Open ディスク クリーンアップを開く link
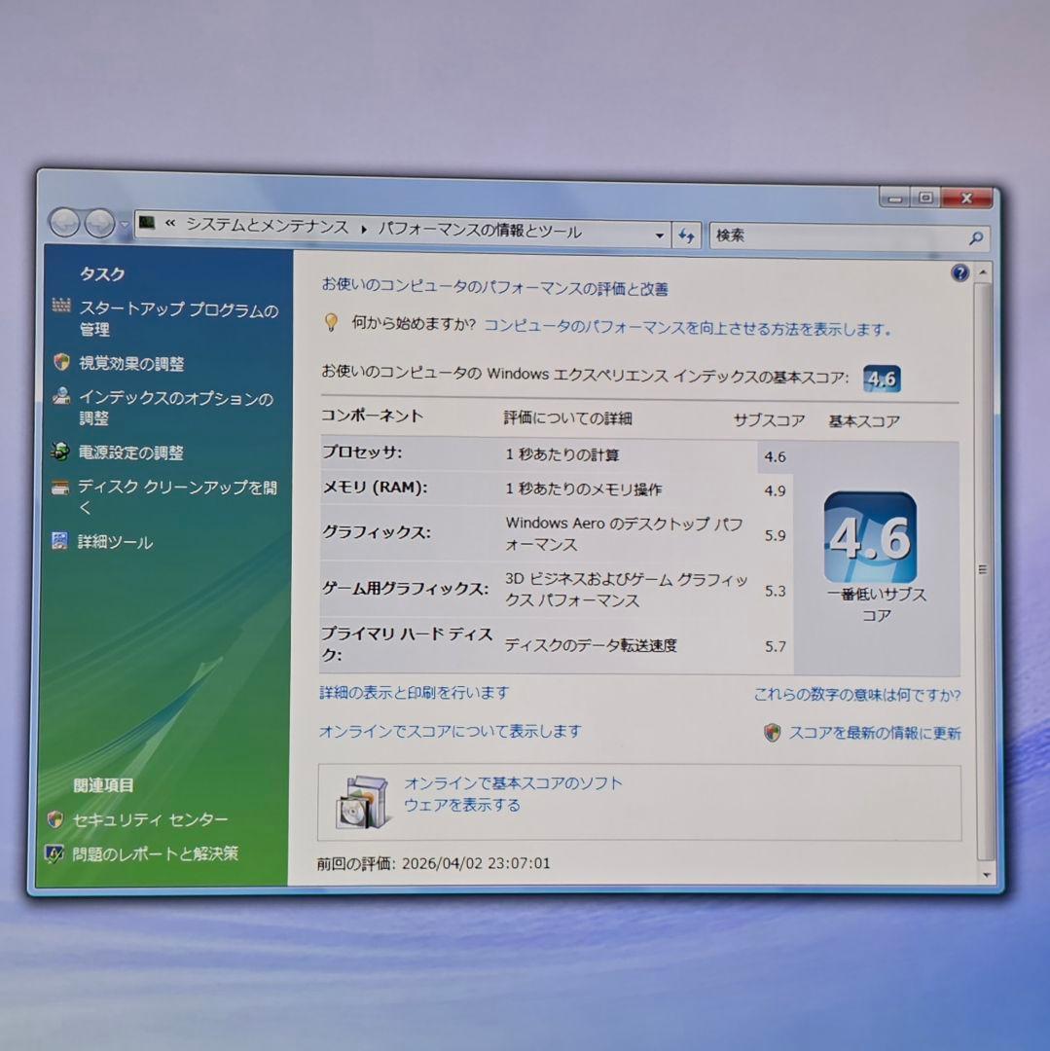The height and width of the screenshot is (1051, 1050). tap(177, 496)
